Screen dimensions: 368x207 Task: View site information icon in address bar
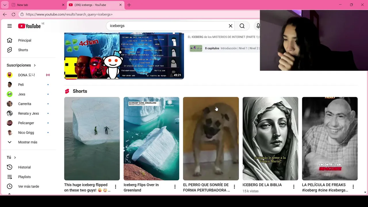coord(22,14)
